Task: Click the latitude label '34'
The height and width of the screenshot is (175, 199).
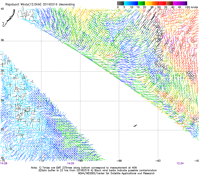Action: 2,100
